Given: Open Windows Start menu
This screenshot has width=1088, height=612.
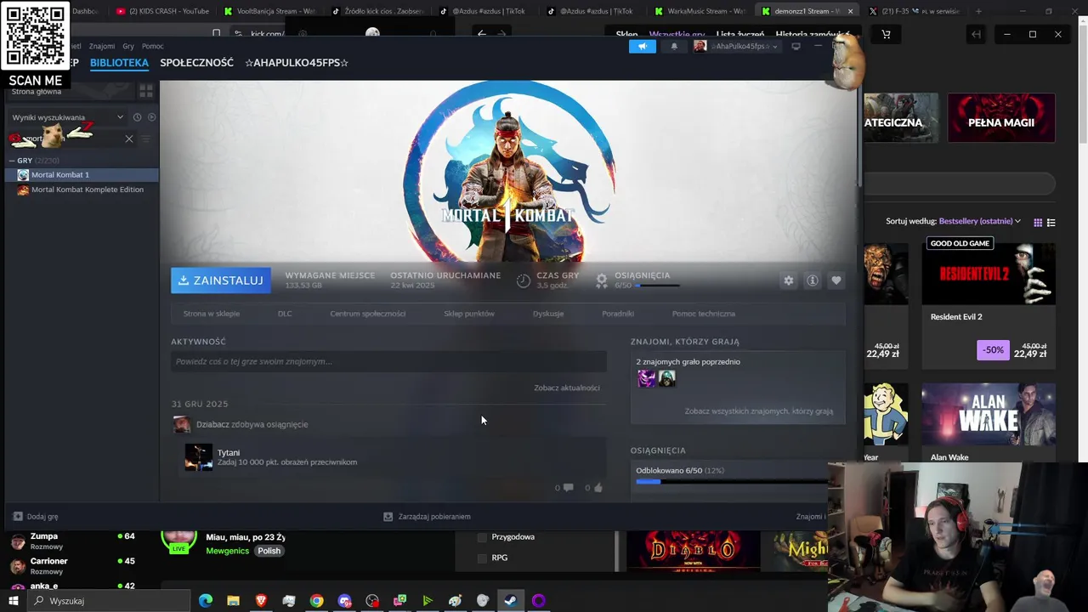Looking at the screenshot, I should tap(13, 601).
